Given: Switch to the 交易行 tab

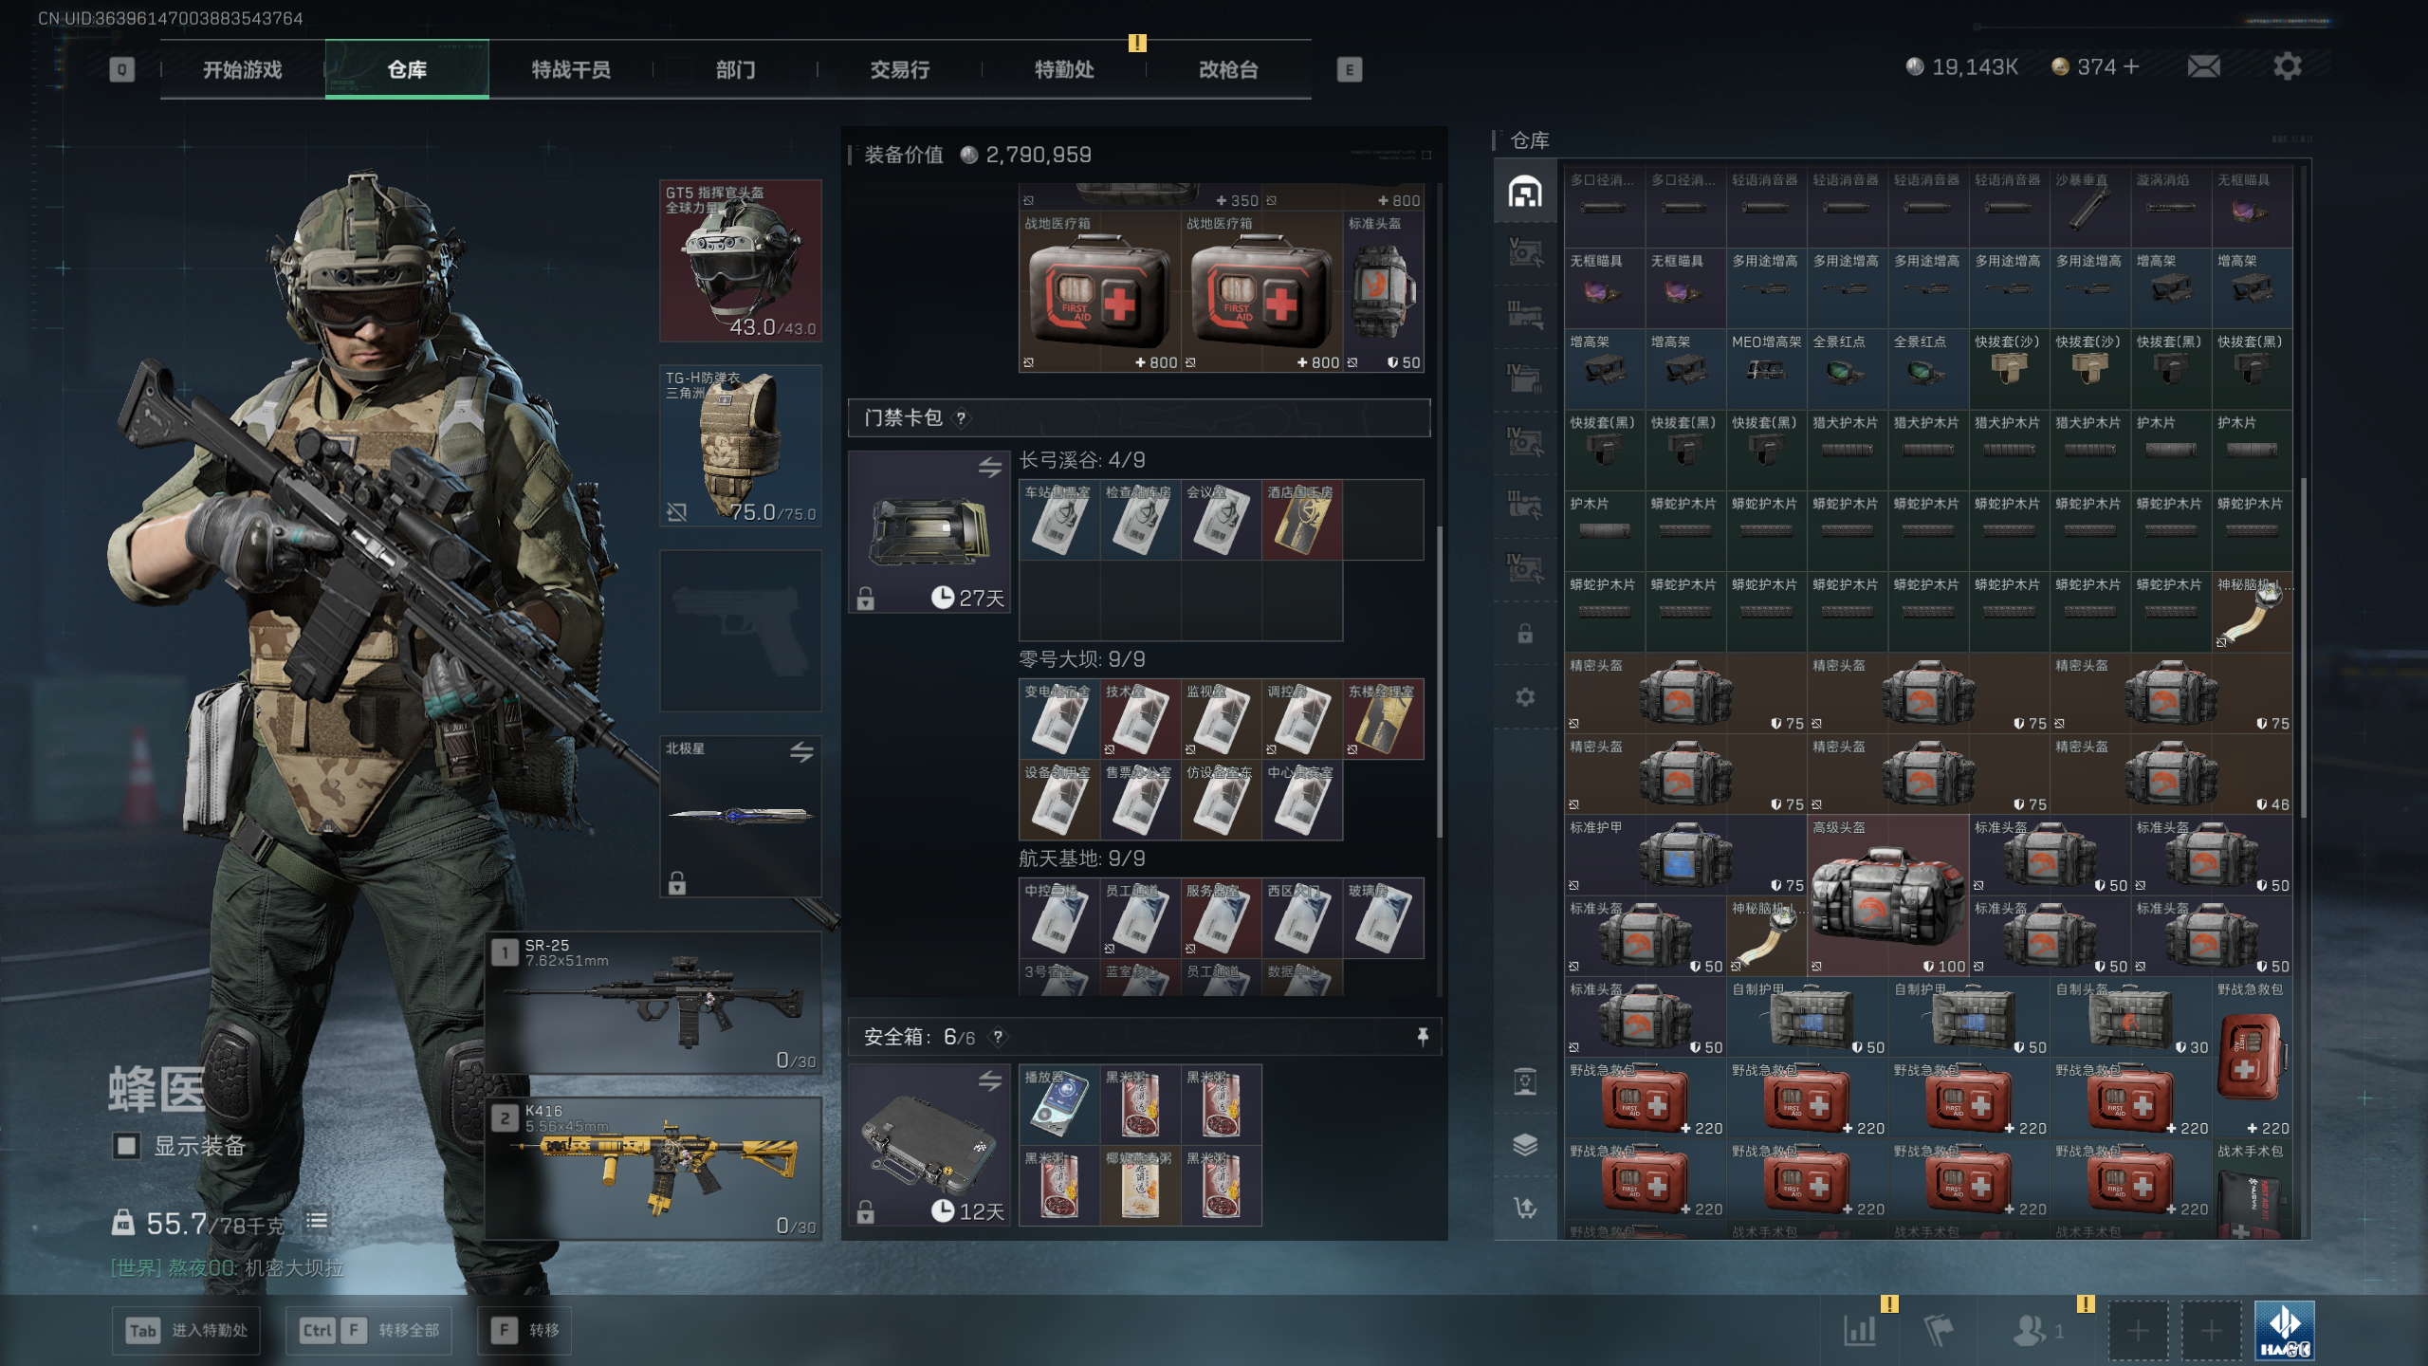Looking at the screenshot, I should coord(899,69).
